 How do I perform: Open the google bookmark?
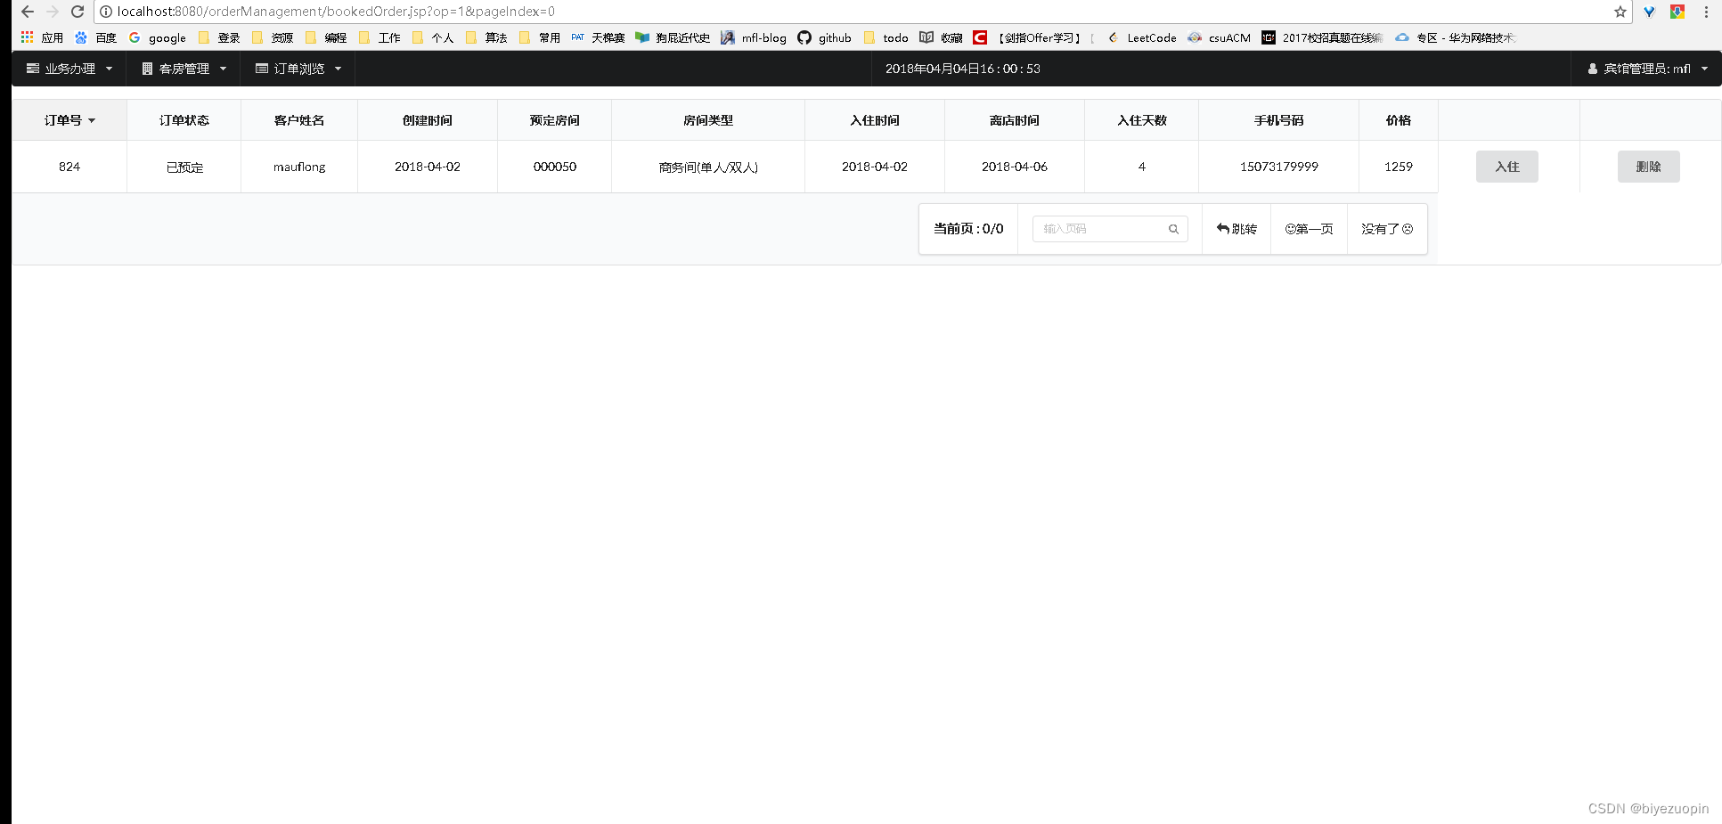(158, 37)
